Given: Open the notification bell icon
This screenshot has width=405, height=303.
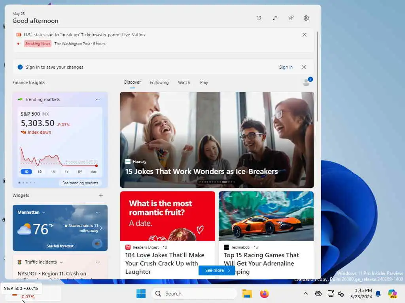Looking at the screenshot, I should coord(378,294).
